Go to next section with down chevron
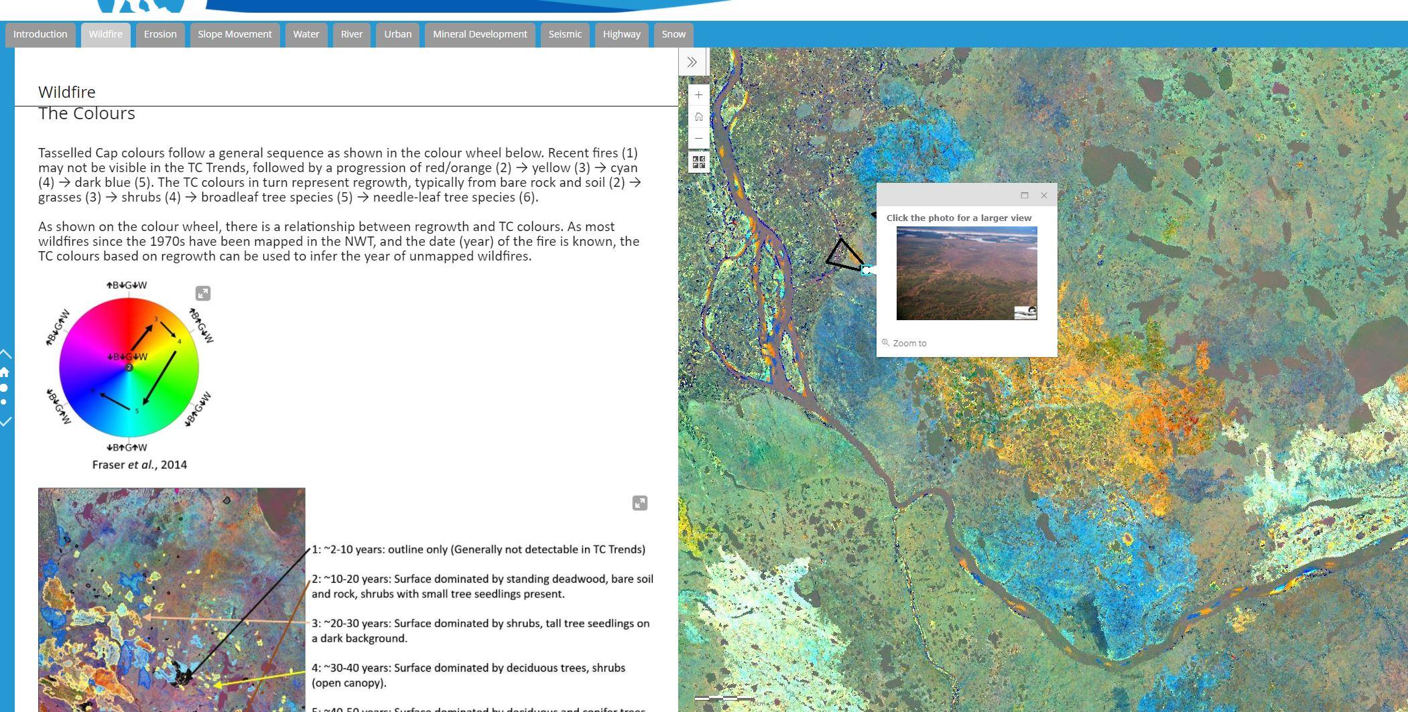Viewport: 1408px width, 712px height. pyautogui.click(x=6, y=421)
